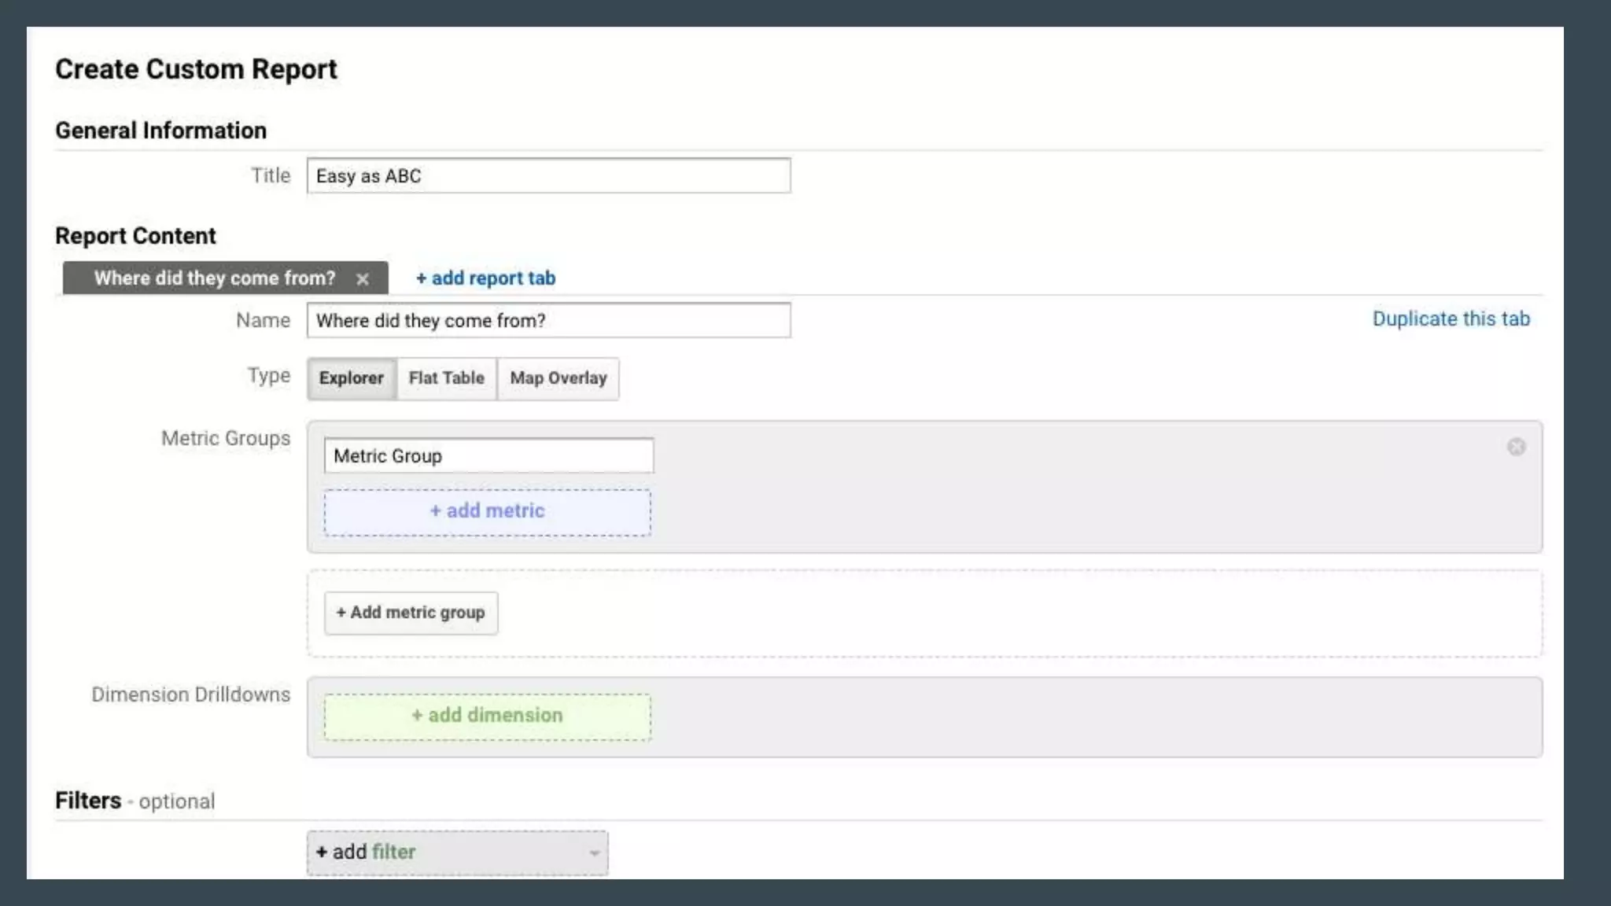The width and height of the screenshot is (1611, 906).
Task: Open the add filter dropdown arrow
Action: 594,853
